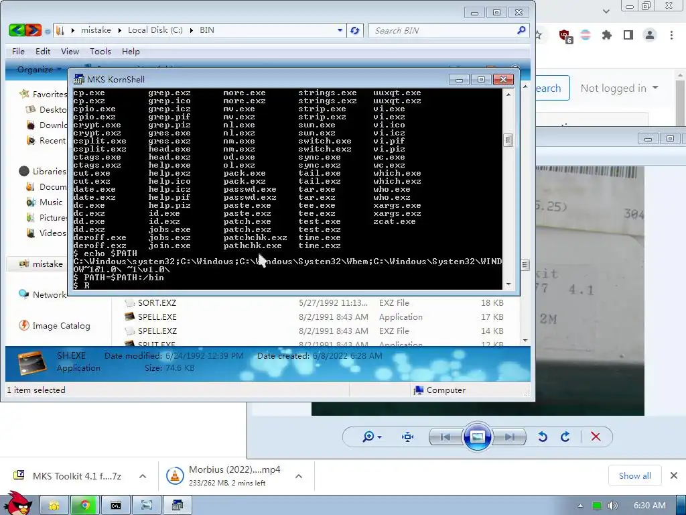The image size is (686, 515).
Task: Open uBlock extension icon in Chrome
Action: 565,36
